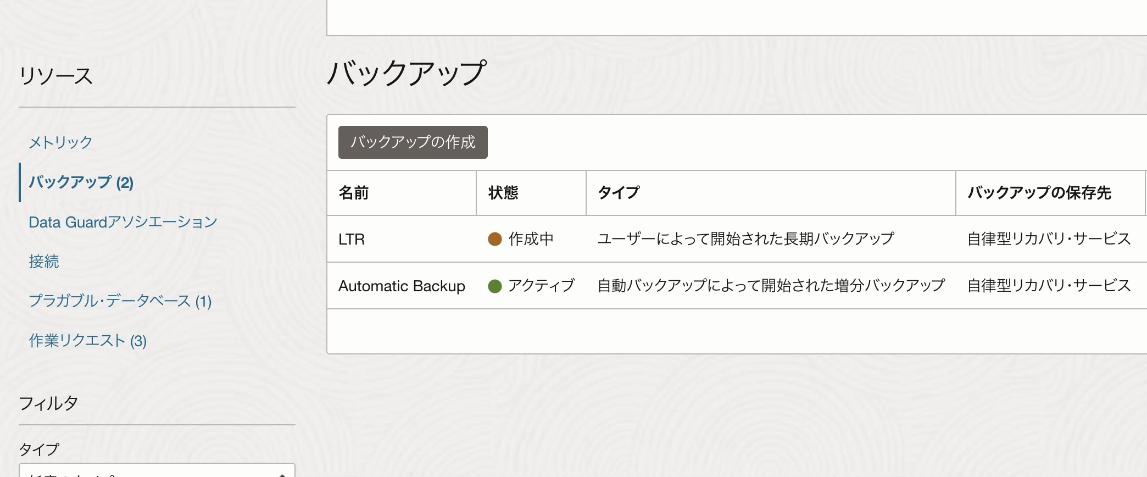Screen dimensions: 1147x477
Task: Click 自律型リカバリ・サービス in the LTR row
Action: (1049, 239)
